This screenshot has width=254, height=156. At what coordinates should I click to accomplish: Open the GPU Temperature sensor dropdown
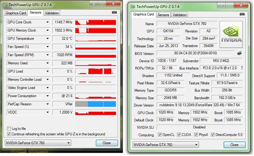48,39
